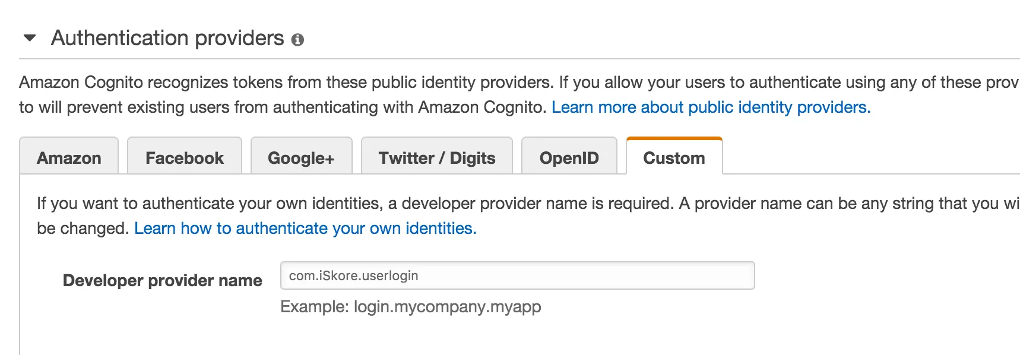Image resolution: width=1020 pixels, height=355 pixels.
Task: Click the Authentication providers heading text
Action: (167, 38)
